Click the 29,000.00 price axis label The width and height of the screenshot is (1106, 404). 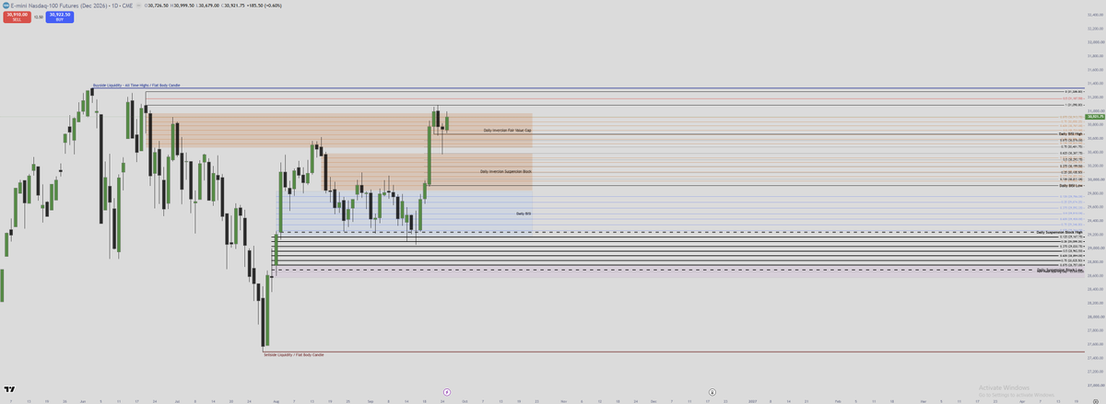pyautogui.click(x=1095, y=248)
